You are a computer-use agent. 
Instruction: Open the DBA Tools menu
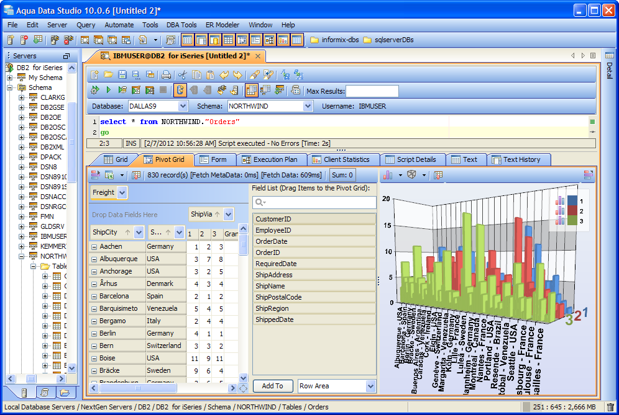point(181,25)
